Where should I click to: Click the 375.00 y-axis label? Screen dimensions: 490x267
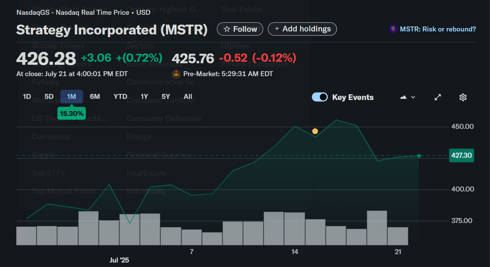462,221
